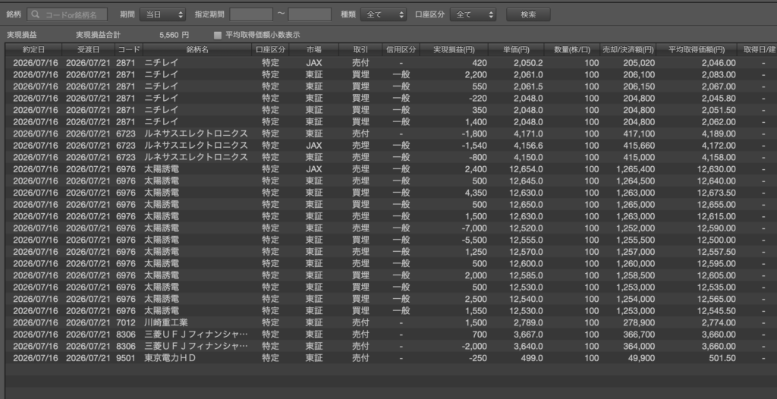Sort by 銘柄名 column header

point(197,49)
